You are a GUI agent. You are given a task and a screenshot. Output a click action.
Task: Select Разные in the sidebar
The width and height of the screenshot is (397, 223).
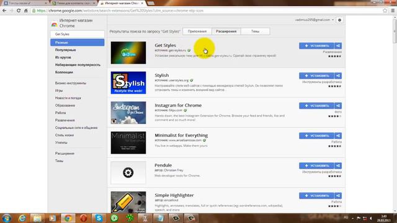click(77, 43)
